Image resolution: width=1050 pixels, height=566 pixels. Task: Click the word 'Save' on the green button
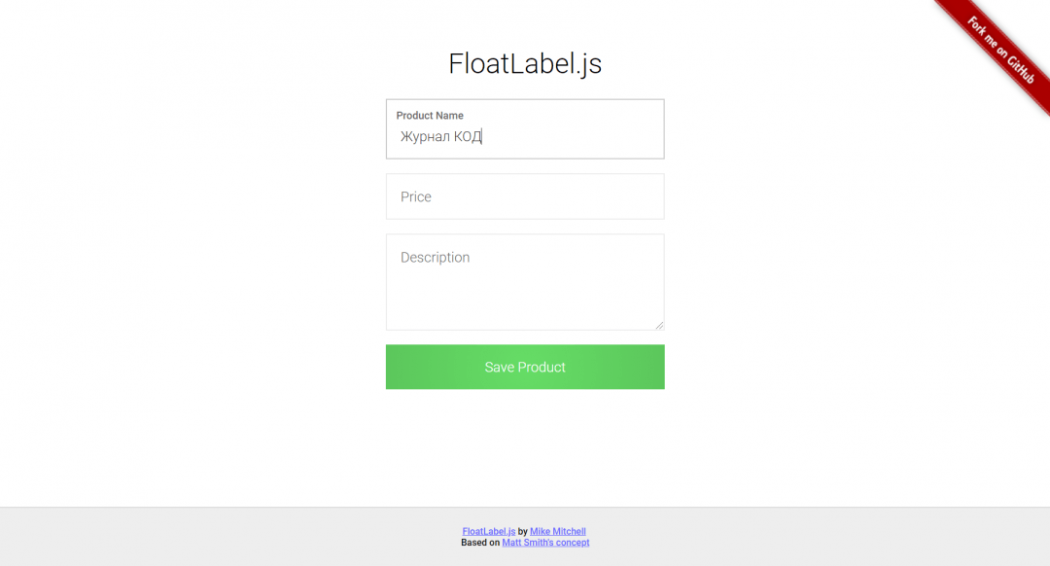pos(500,367)
